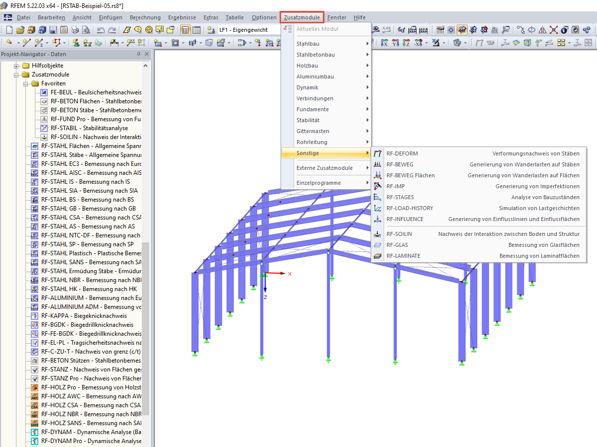Click the colored results cube icon
Viewport: 597px width, 447px height.
tap(527, 43)
